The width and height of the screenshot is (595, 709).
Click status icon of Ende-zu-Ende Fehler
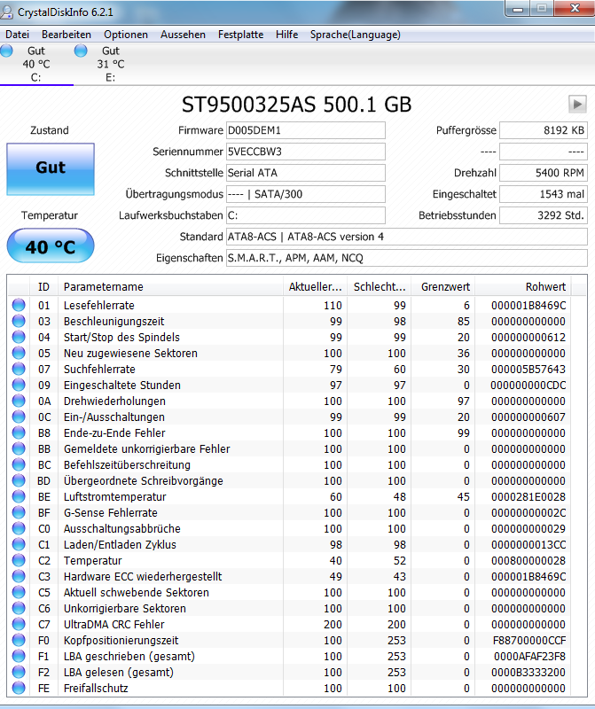click(x=19, y=432)
